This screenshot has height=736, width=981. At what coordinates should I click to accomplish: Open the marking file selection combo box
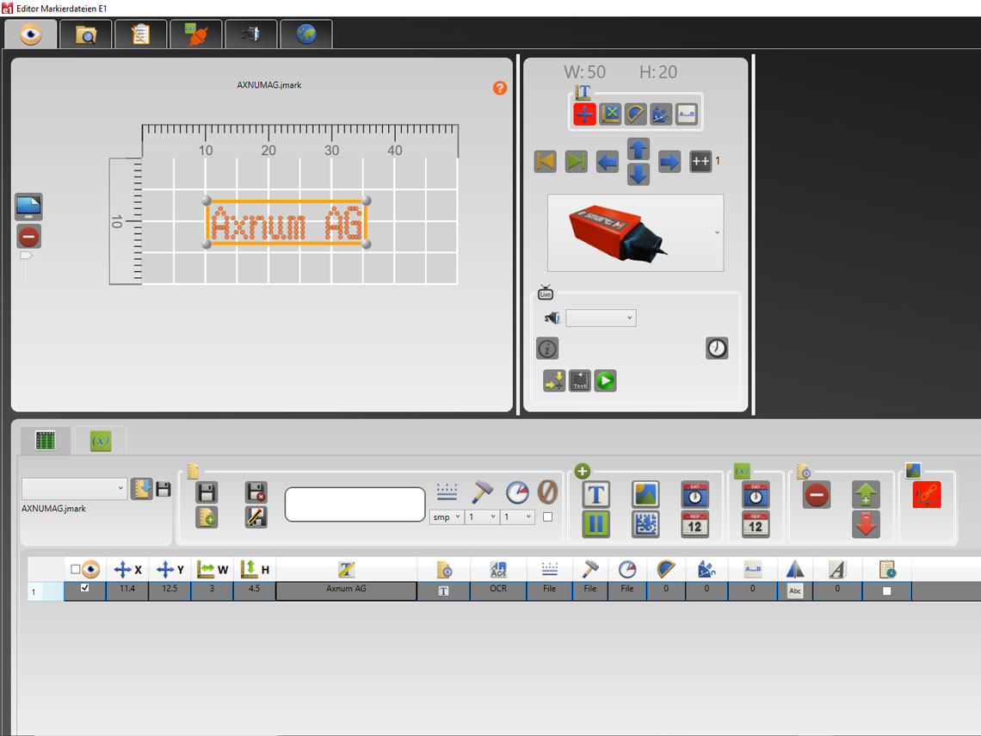pos(74,489)
